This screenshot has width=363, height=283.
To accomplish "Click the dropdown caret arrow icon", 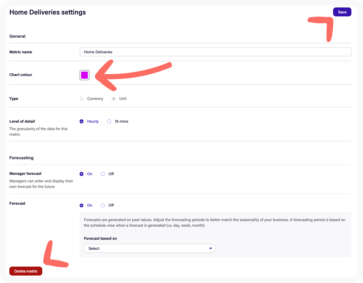I will [210, 248].
